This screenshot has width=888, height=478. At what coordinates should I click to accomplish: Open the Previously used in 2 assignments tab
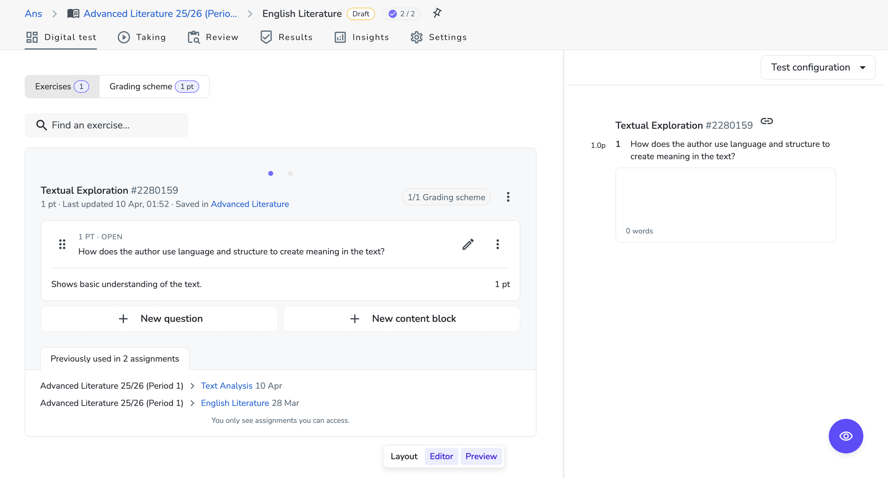115,359
